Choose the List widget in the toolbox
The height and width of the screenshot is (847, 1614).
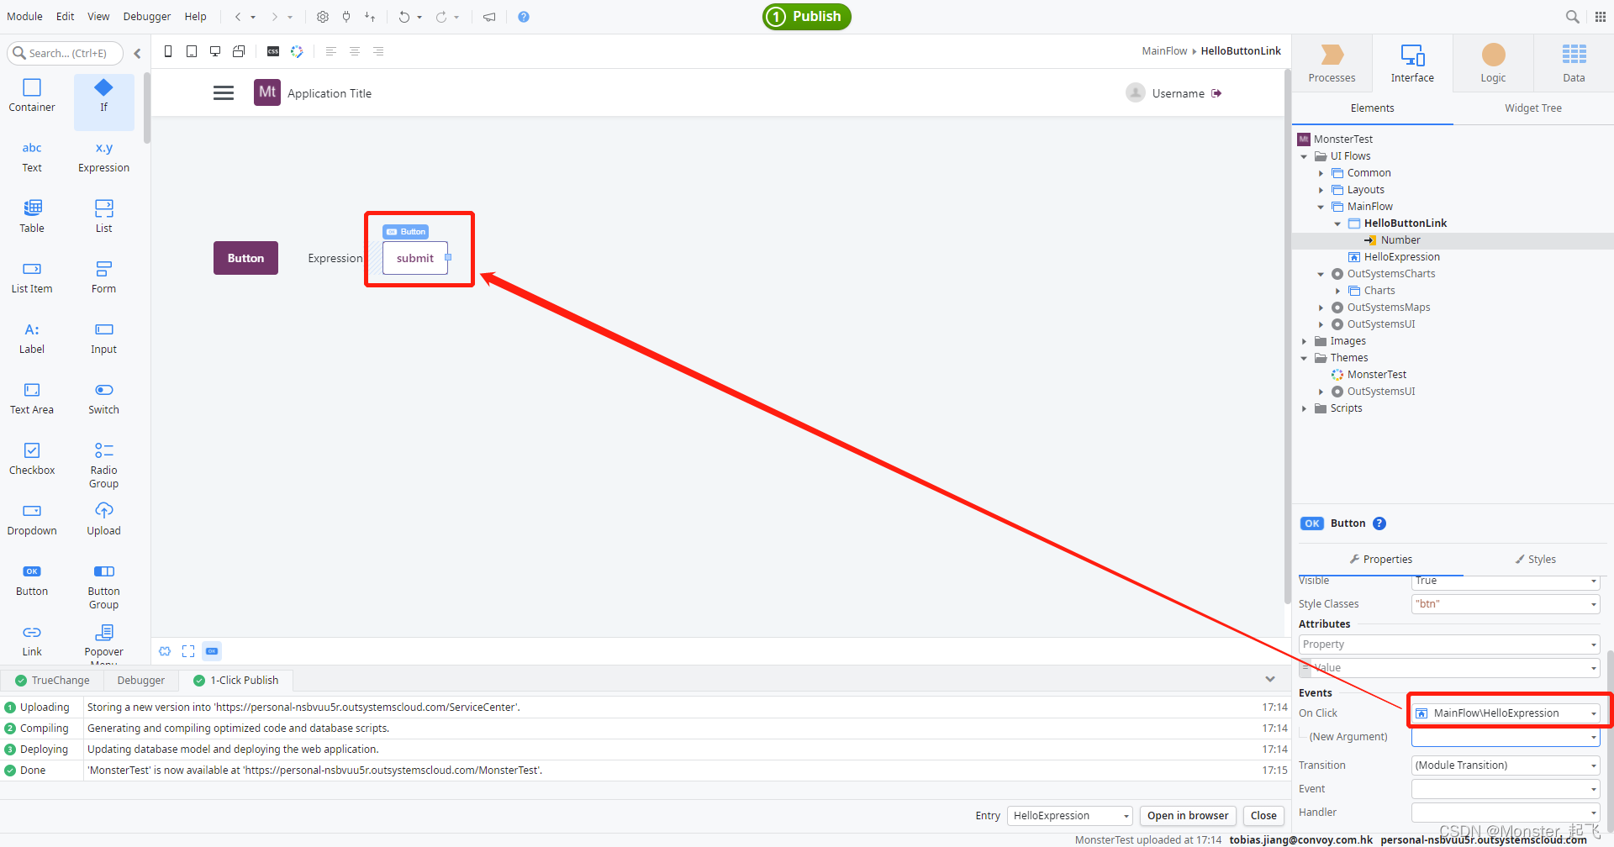click(x=103, y=217)
